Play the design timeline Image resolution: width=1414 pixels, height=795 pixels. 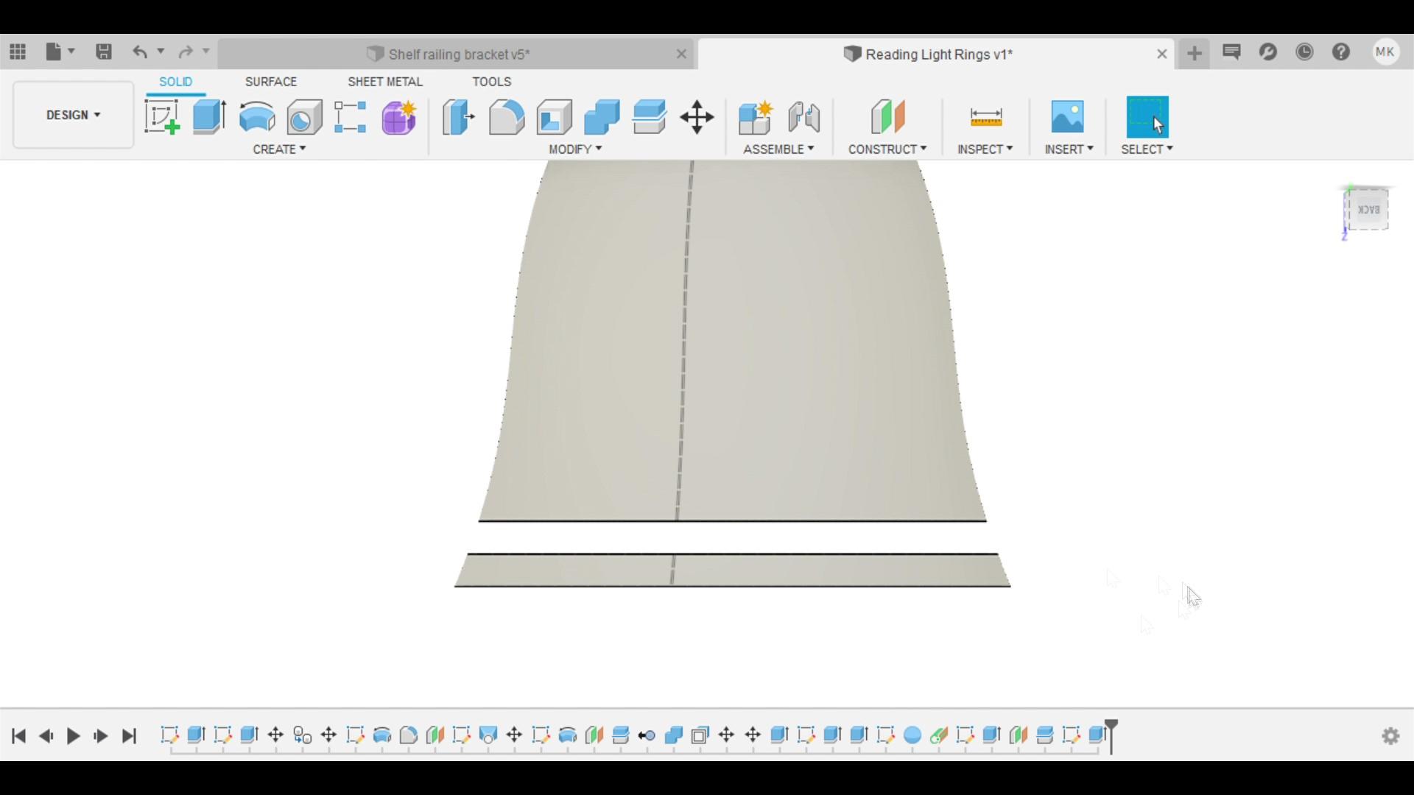click(72, 736)
